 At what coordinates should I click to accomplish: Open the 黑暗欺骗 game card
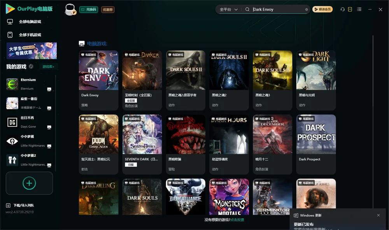186,145
